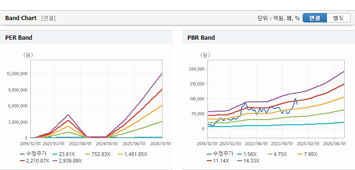Click 2019/12/01 date on PER chart
The width and height of the screenshot is (355, 170).
click(30, 144)
